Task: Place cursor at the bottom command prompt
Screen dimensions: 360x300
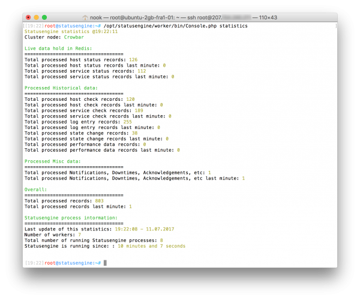Action: (x=105, y=263)
